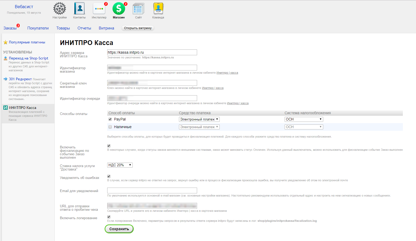Focus the Идентификатор очереди field
The width and height of the screenshot is (416, 241).
(152, 98)
